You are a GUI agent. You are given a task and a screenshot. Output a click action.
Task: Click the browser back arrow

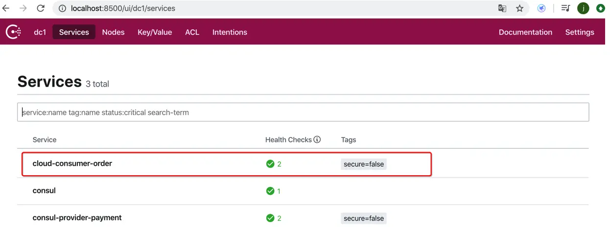6,8
